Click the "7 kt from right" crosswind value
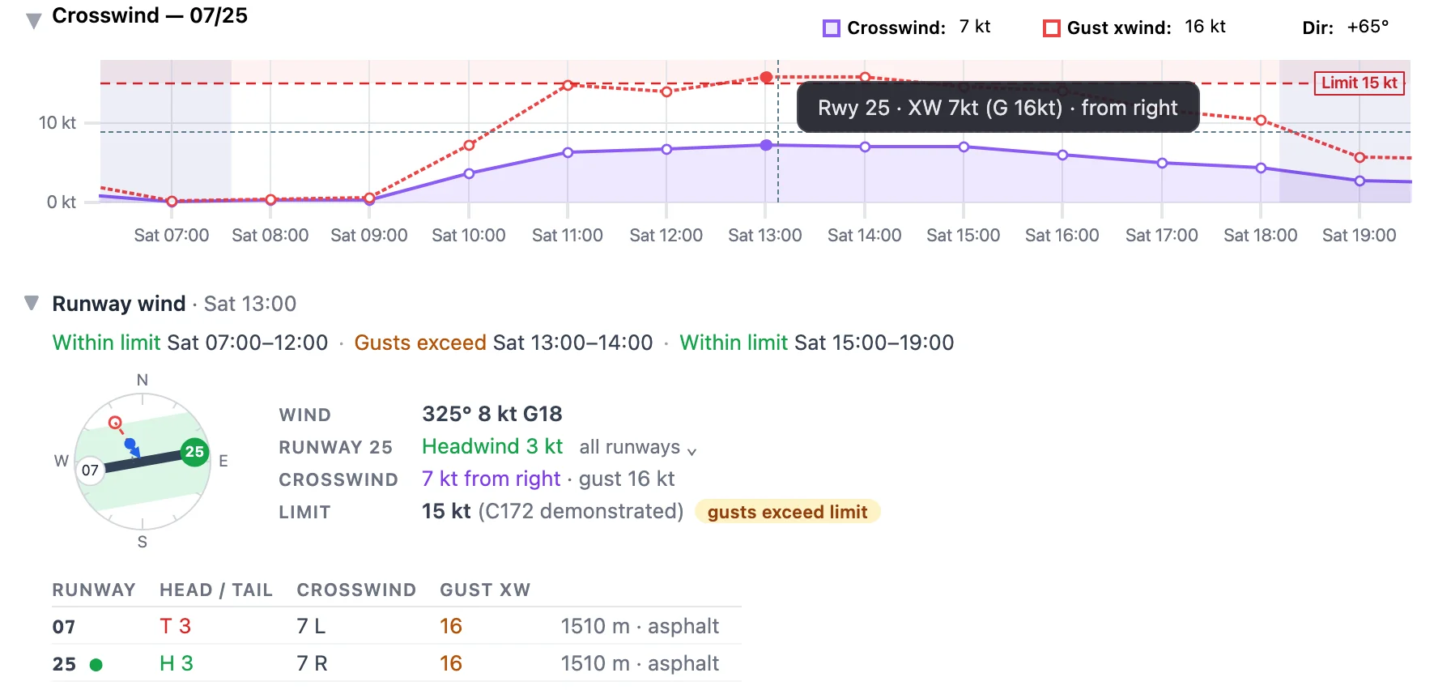1451x690 pixels. click(491, 479)
